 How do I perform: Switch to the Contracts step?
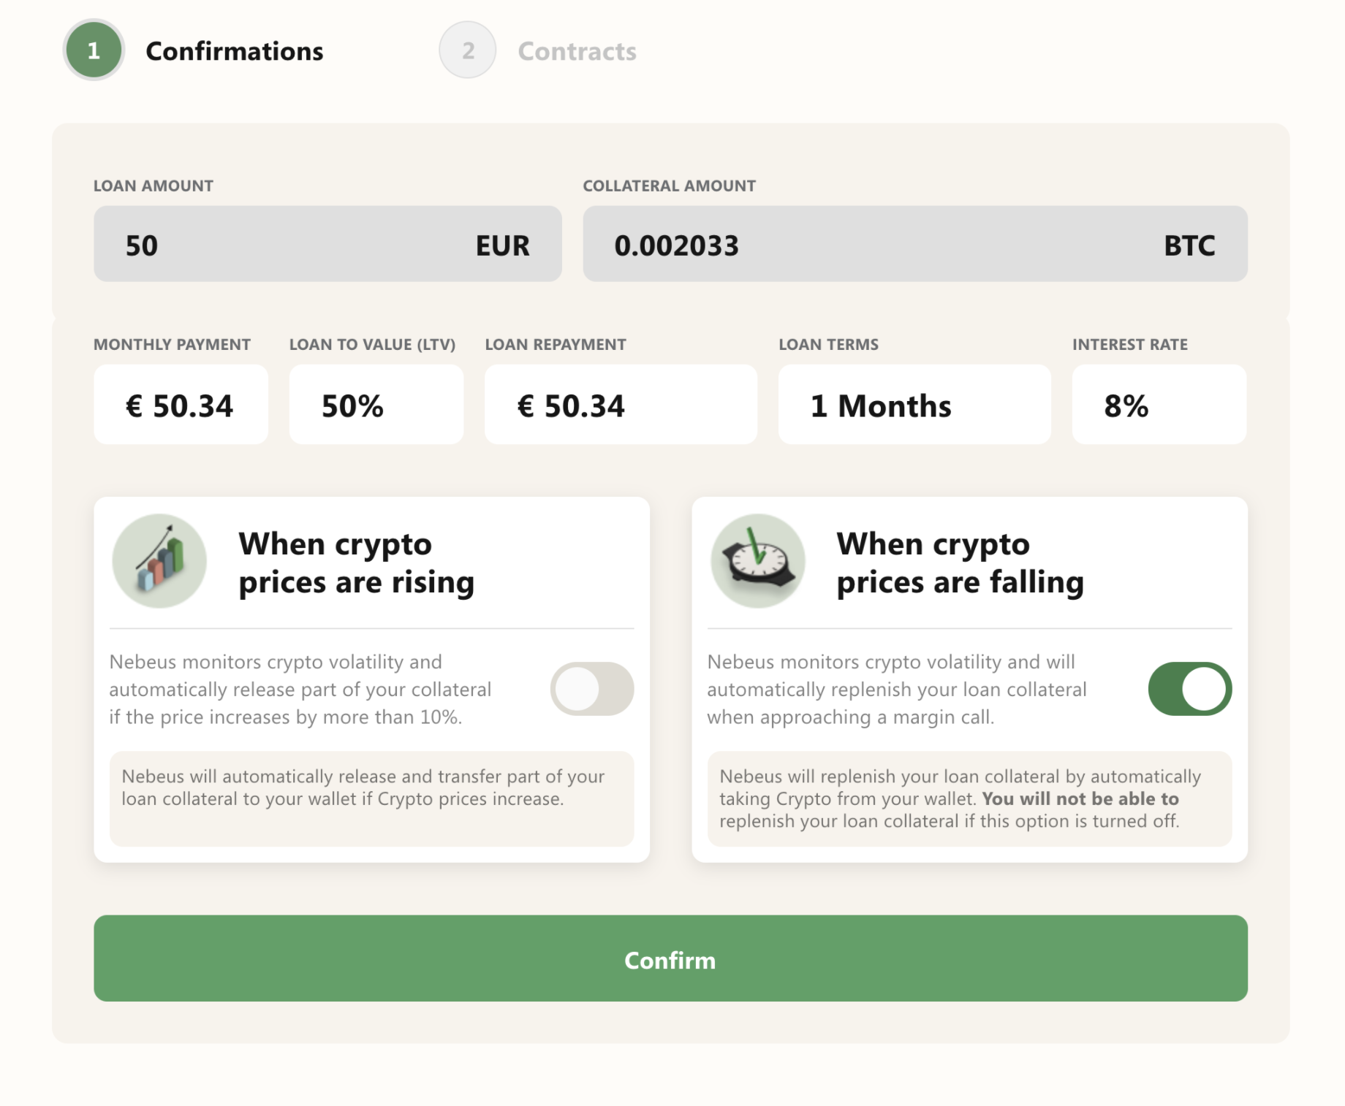coord(577,51)
